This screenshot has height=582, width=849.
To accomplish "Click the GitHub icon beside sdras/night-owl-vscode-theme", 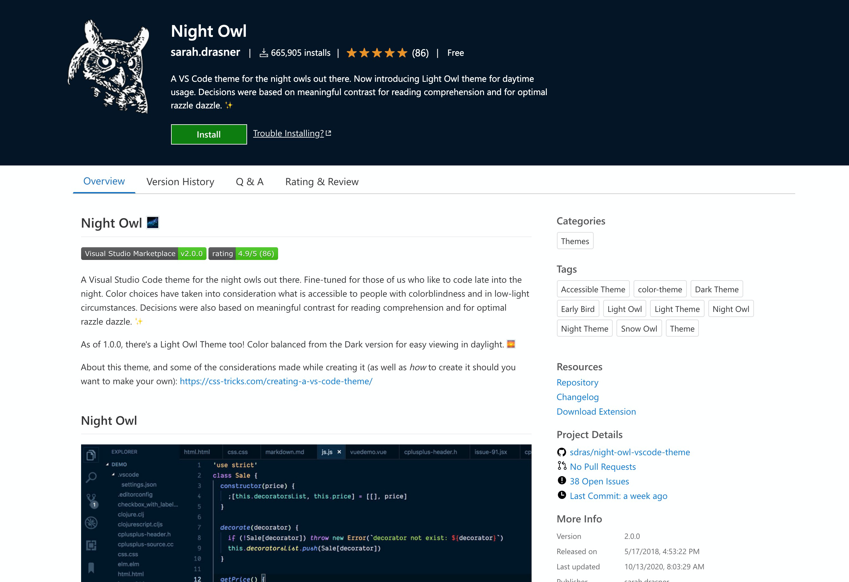I will click(x=561, y=452).
